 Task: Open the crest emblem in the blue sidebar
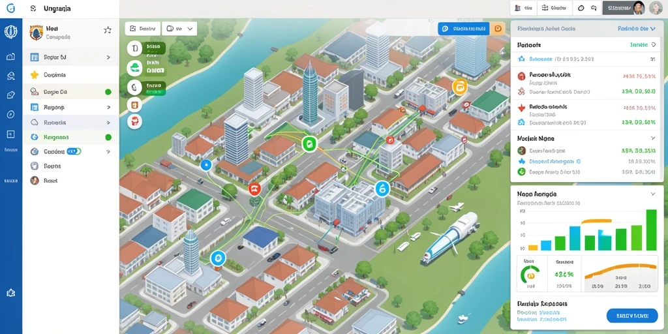pos(10,33)
